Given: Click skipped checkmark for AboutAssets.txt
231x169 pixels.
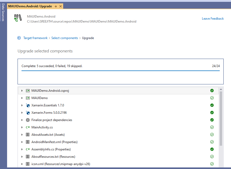Looking at the screenshot, I should click(x=212, y=135).
